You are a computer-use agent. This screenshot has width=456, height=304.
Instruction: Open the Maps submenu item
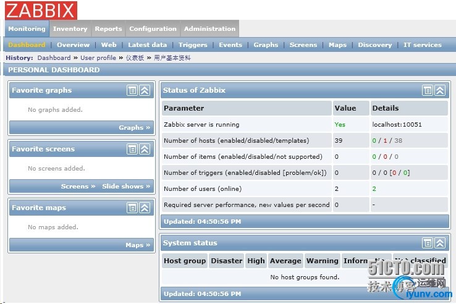pos(337,45)
